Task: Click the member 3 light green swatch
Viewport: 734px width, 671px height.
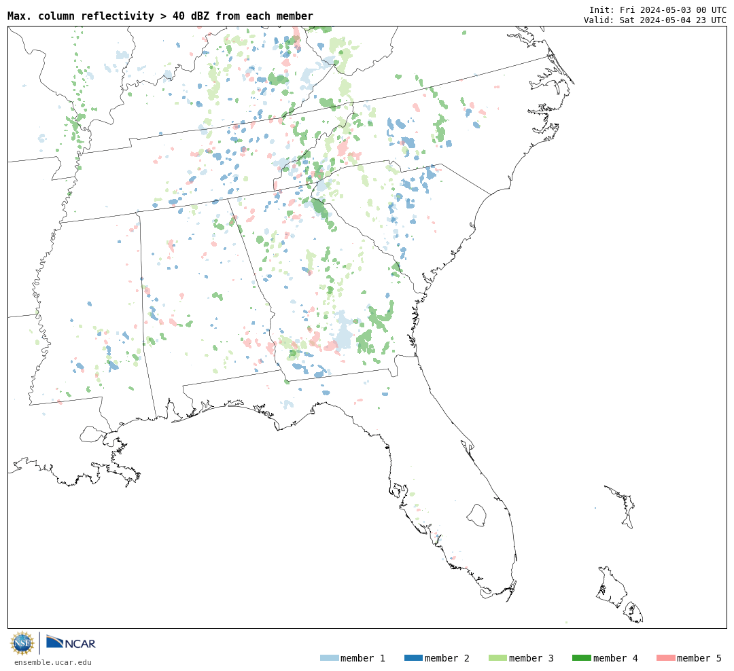Action: coord(497,658)
